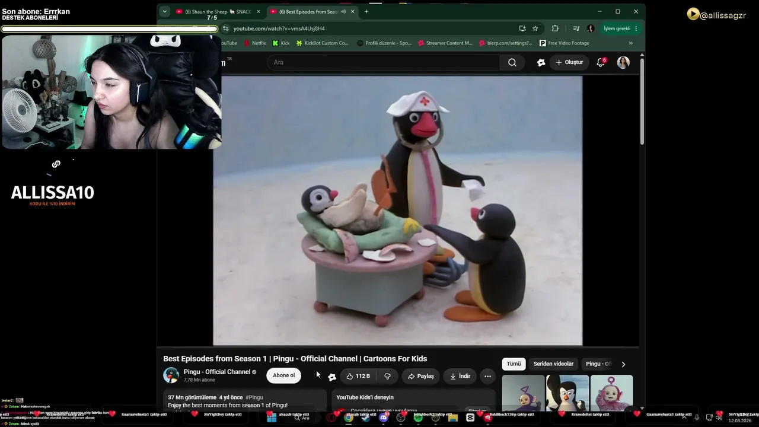Screen dimensions: 759x427
Task: Open CapCut from the taskbar
Action: click(470, 418)
